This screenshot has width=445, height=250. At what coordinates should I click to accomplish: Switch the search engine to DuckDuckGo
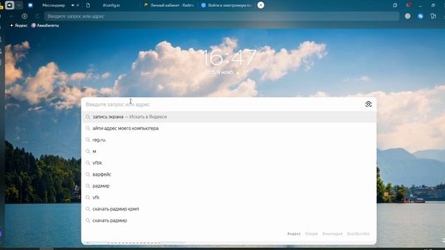(358, 234)
